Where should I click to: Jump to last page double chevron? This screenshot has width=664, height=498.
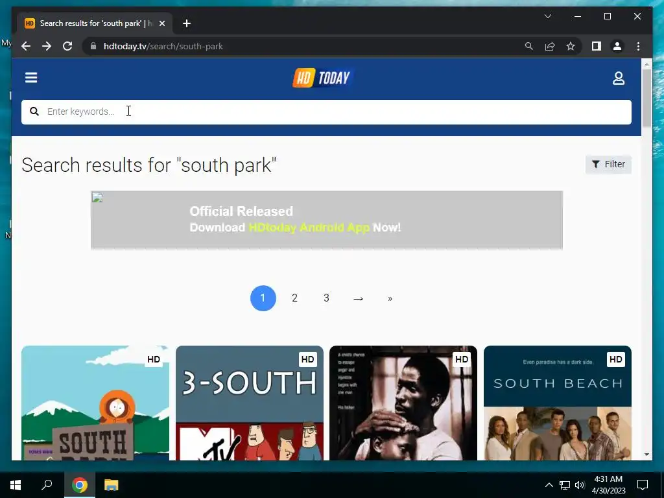pos(390,298)
